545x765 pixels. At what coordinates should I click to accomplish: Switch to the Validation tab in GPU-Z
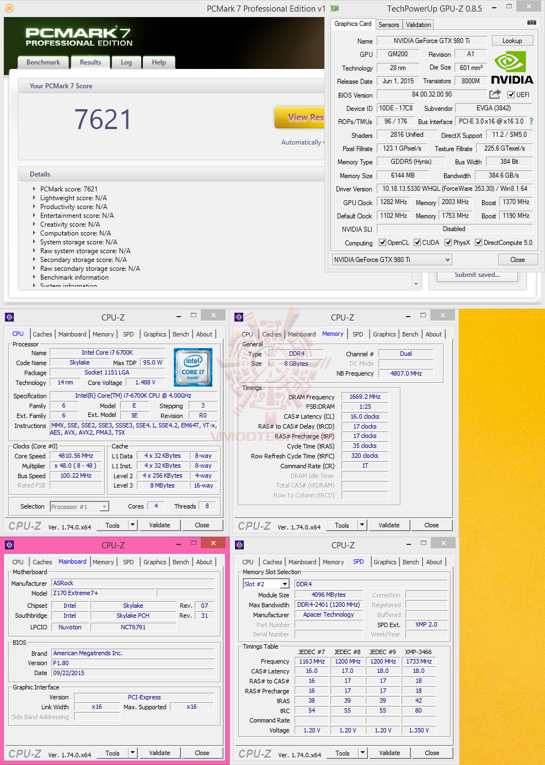418,25
